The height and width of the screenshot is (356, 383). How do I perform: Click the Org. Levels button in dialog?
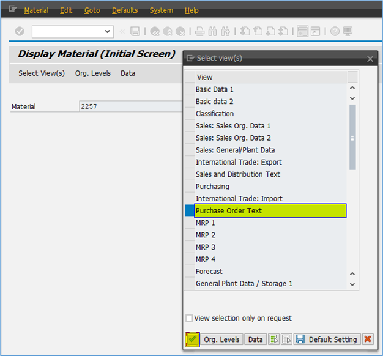tap(222, 339)
